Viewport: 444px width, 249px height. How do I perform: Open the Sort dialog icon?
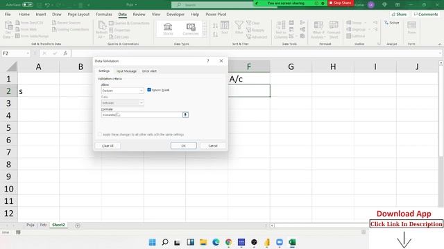click(x=225, y=26)
